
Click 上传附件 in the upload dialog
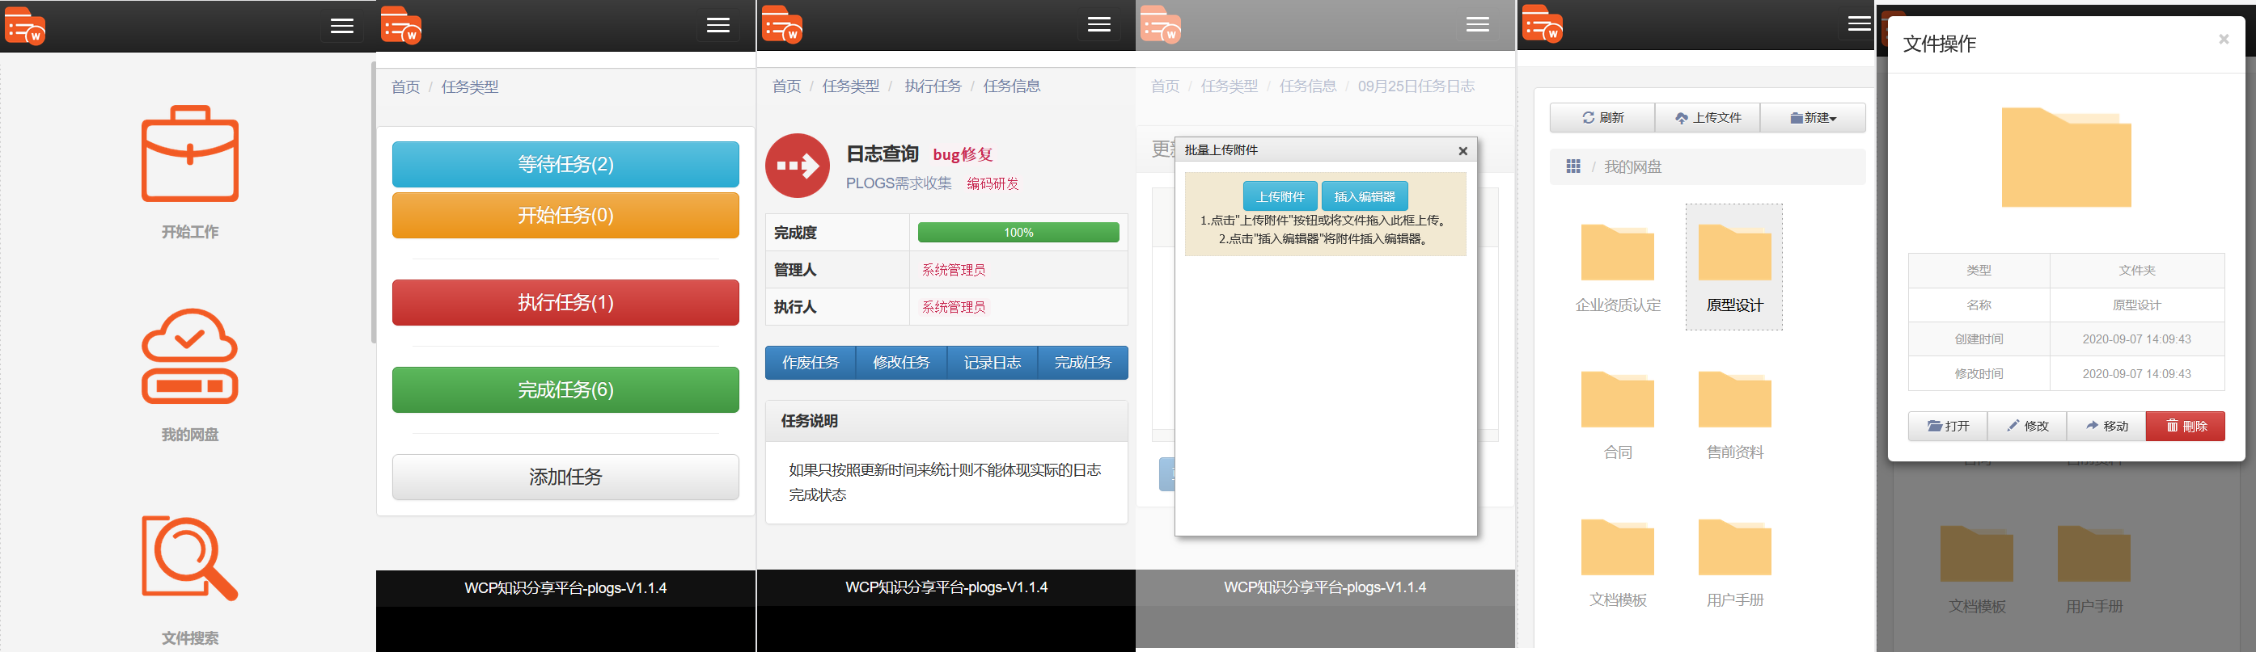pos(1280,197)
